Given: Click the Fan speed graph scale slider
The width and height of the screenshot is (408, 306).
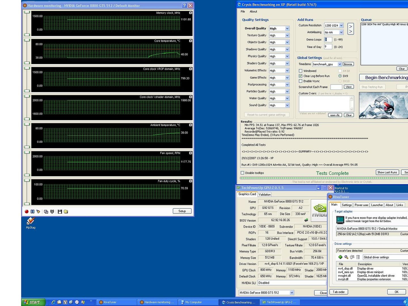Looking at the screenshot, I should [x=27, y=164].
